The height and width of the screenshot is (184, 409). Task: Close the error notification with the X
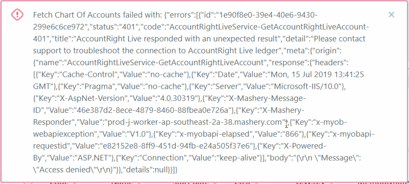click(x=391, y=15)
